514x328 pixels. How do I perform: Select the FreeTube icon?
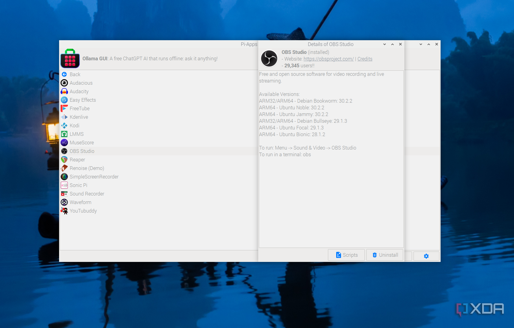pos(64,108)
